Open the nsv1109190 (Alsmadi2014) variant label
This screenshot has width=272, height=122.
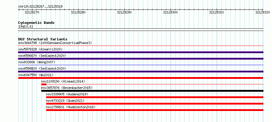click(63, 81)
